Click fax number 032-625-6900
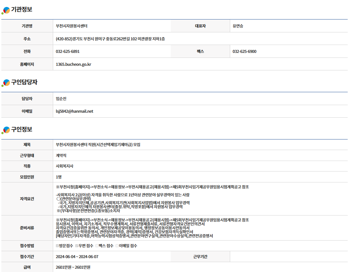Viewport: 350px width, 272px height. [x=244, y=52]
